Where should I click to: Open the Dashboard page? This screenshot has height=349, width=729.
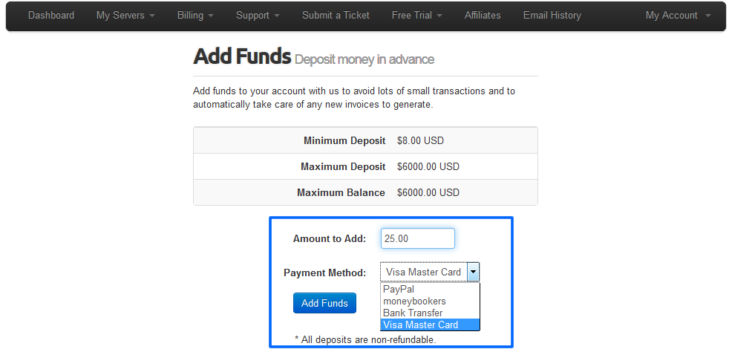click(x=51, y=16)
